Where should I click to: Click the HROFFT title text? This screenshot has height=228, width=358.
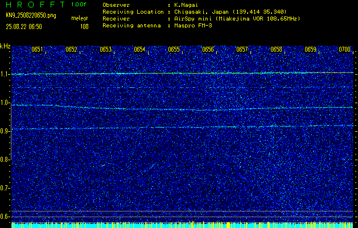pyautogui.click(x=35, y=5)
